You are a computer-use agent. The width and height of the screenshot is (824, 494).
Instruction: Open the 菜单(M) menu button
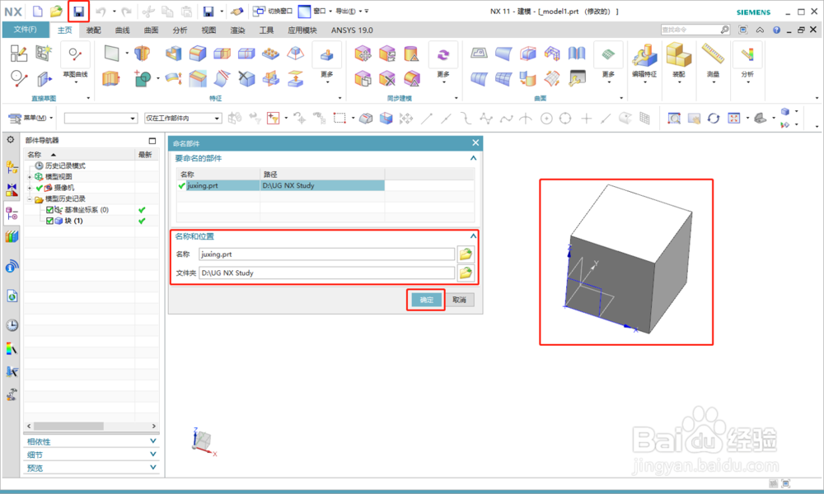pos(30,118)
